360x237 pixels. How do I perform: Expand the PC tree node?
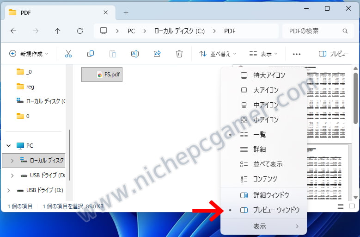(x=9, y=145)
